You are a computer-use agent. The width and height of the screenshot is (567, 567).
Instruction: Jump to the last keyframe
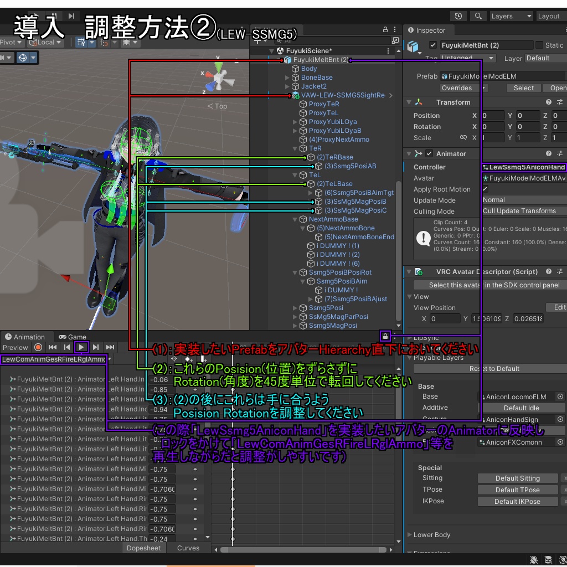click(110, 348)
